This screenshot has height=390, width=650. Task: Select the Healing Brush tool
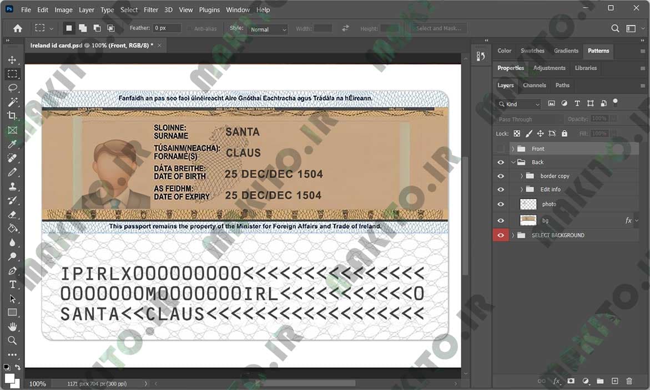(x=12, y=158)
